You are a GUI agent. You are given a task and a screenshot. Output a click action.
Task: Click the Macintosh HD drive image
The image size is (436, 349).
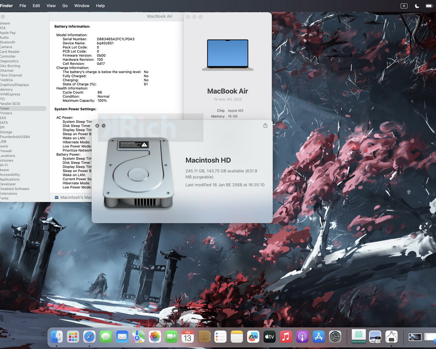138,173
